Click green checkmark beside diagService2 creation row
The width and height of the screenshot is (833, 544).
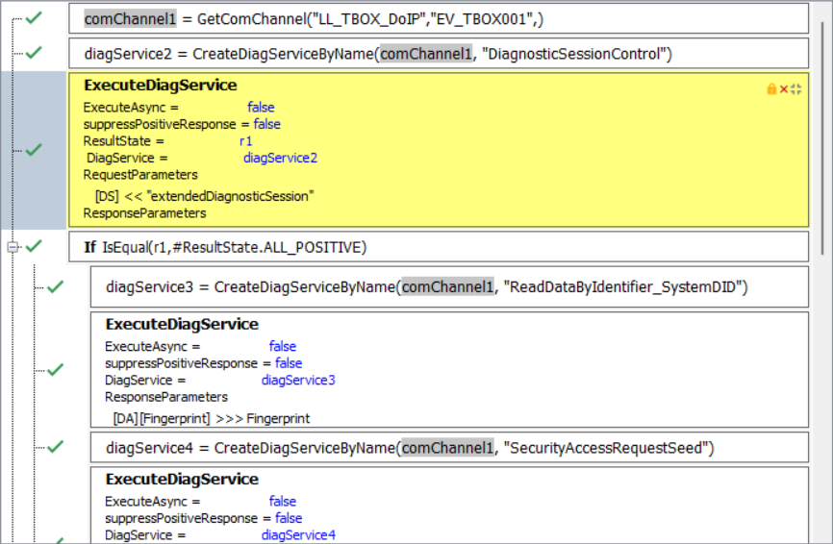(35, 53)
